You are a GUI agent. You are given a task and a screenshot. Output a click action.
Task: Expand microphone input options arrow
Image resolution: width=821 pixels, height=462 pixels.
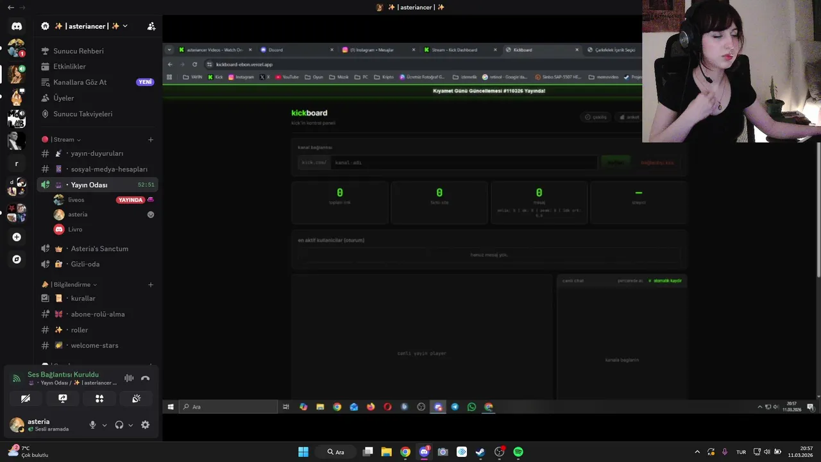[105, 425]
